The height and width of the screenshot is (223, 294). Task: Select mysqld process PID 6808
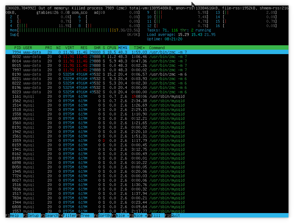click(147, 207)
